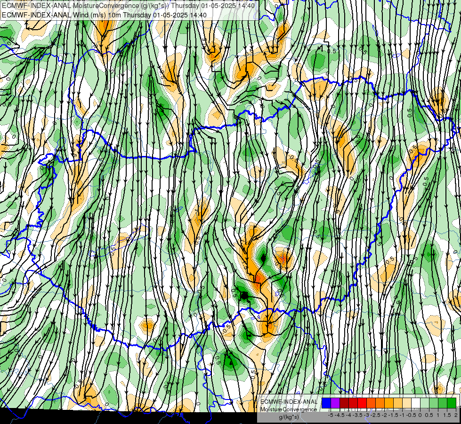This screenshot has width=461, height=424.
Task: Click the light orange swatch between -1.5 and -1
Action: (x=398, y=403)
